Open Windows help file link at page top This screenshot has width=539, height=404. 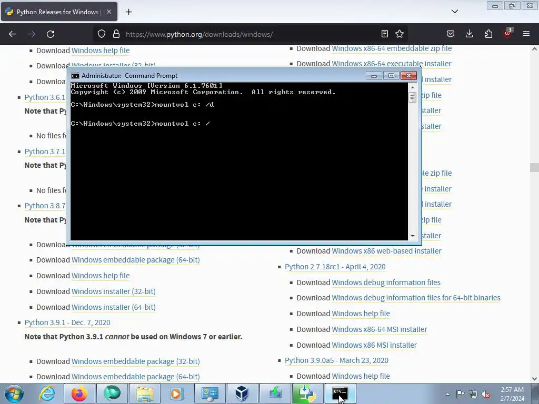point(101,50)
